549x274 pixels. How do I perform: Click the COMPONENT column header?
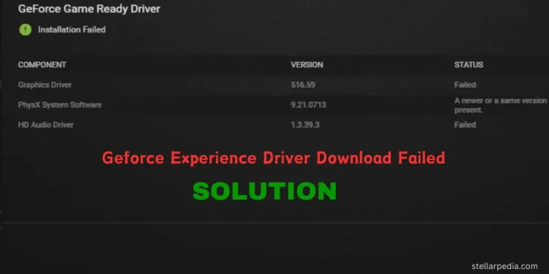[x=42, y=64]
